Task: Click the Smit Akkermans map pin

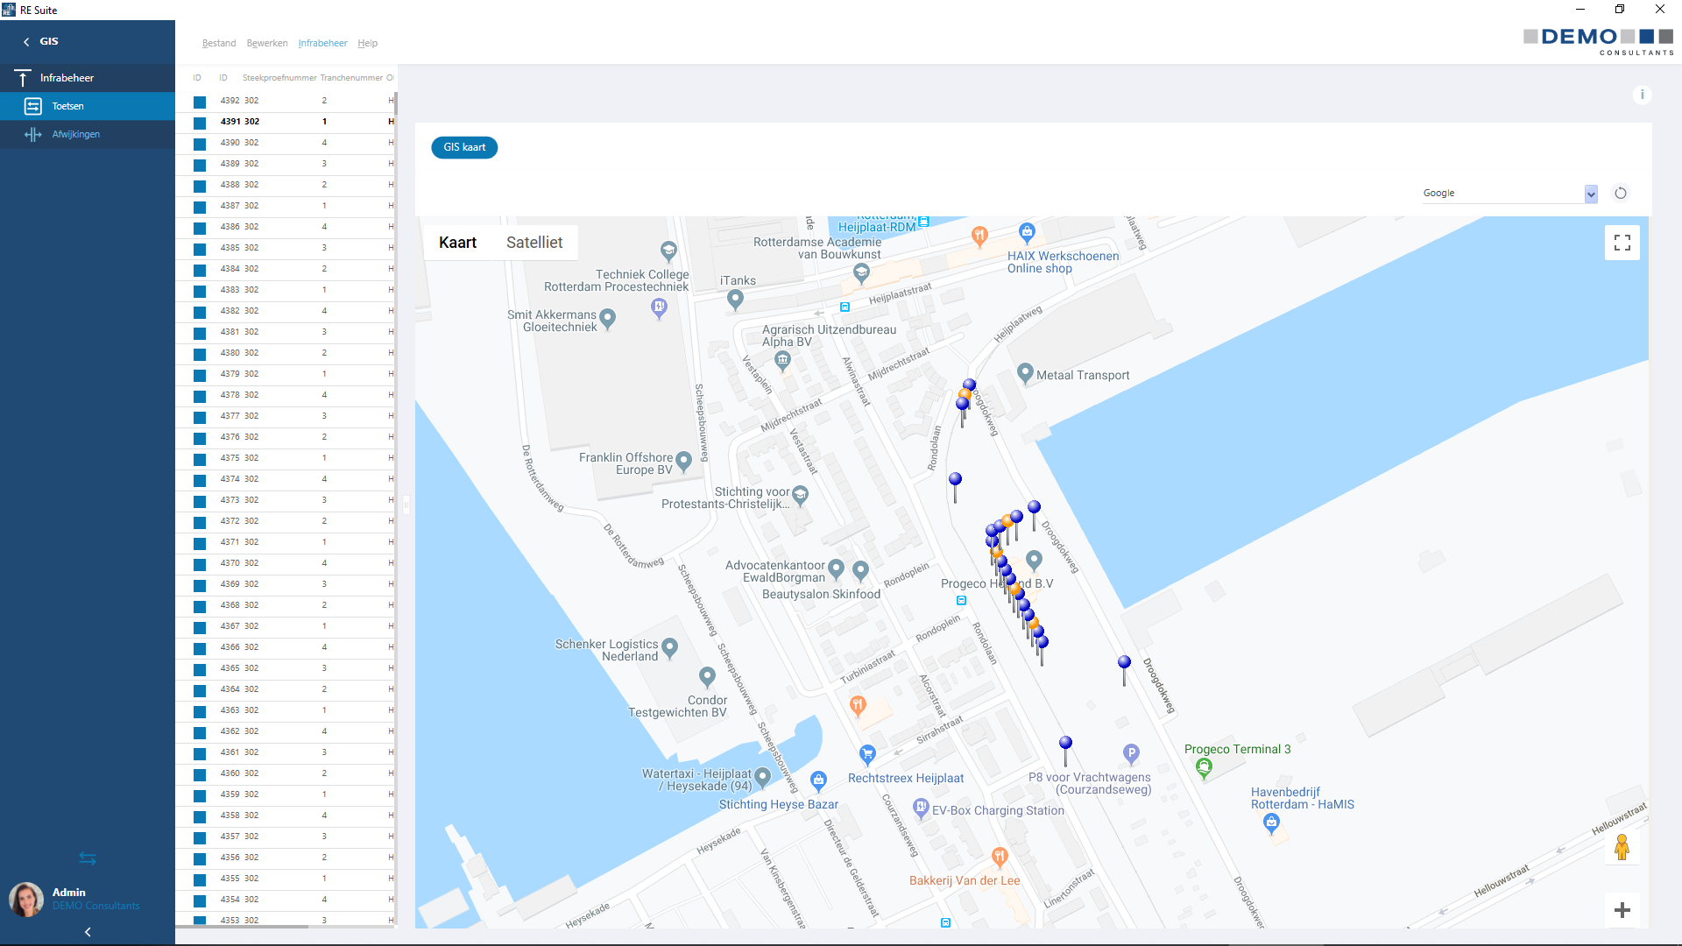Action: click(607, 319)
